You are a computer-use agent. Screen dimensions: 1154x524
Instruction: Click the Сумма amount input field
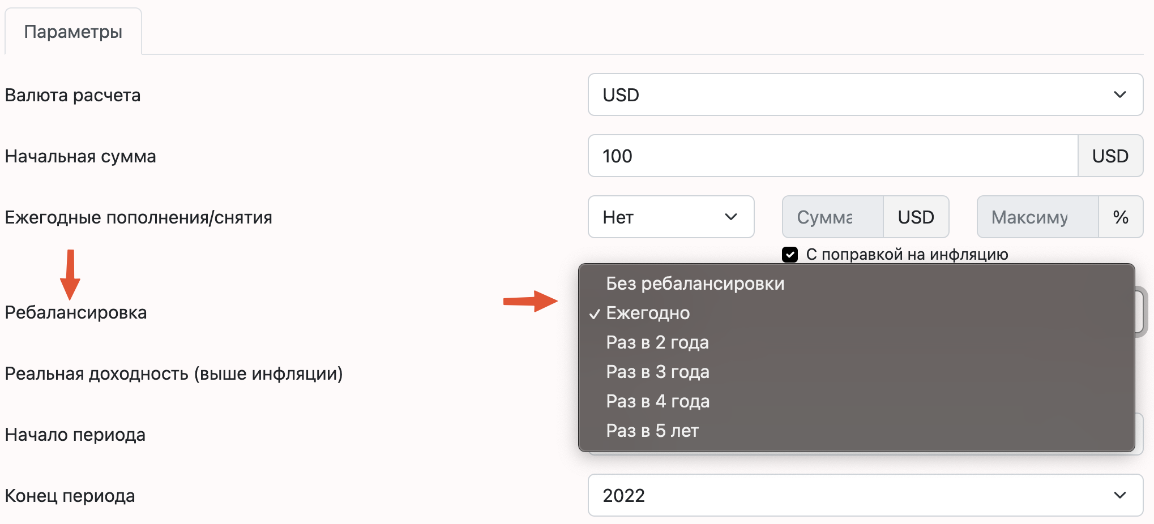tap(832, 217)
